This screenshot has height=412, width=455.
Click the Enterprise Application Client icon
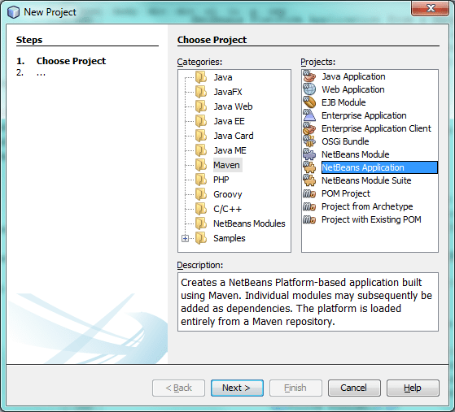(309, 128)
